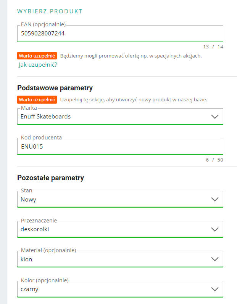Click the chevron arrow in Materiał field
The width and height of the screenshot is (237, 304).
click(x=215, y=259)
